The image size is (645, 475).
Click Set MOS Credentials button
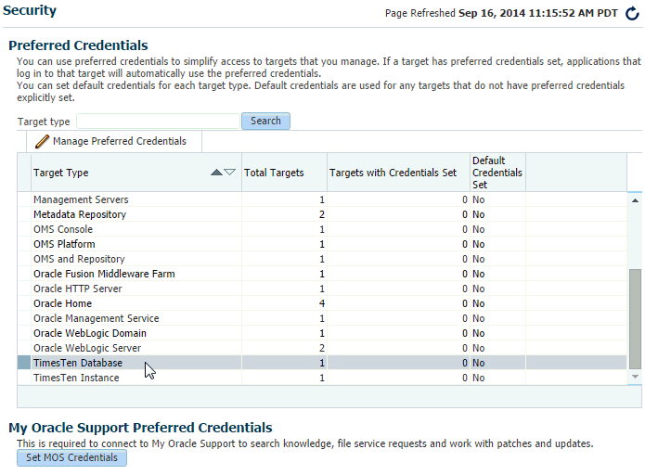coord(71,457)
